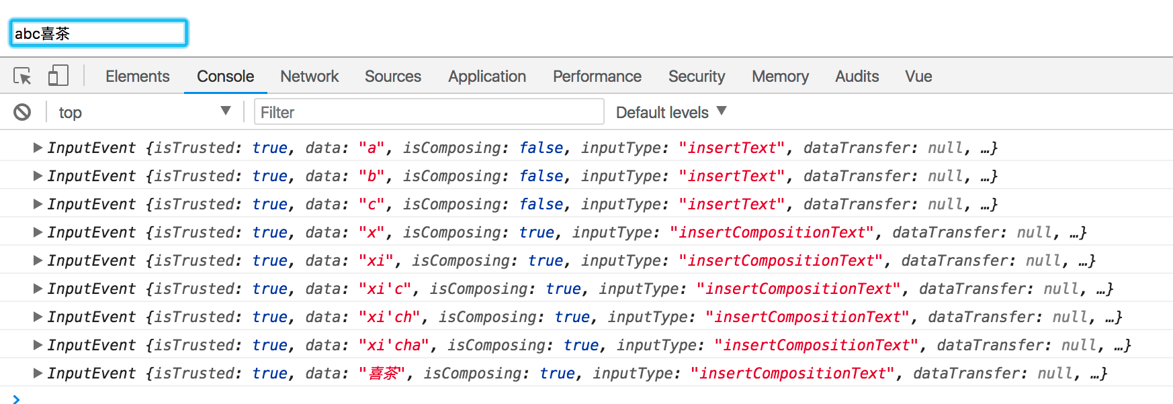Viewport: 1173px width, 404px height.
Task: Click the text box containing abc喜茶
Action: pyautogui.click(x=97, y=32)
